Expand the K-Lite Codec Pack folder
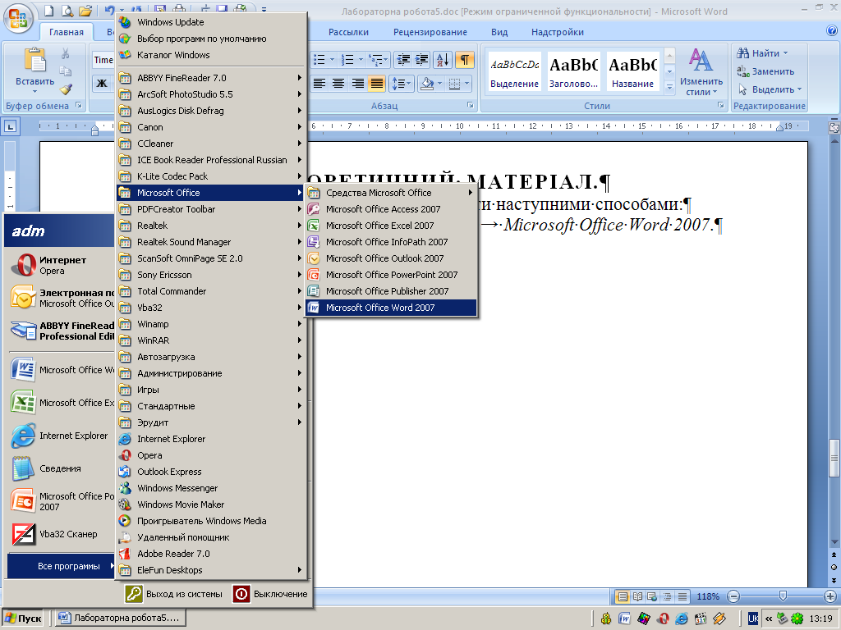 (211, 176)
